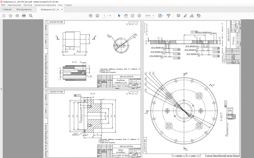
Task: Add a comment with speech bubble icon
Action: pos(178,16)
